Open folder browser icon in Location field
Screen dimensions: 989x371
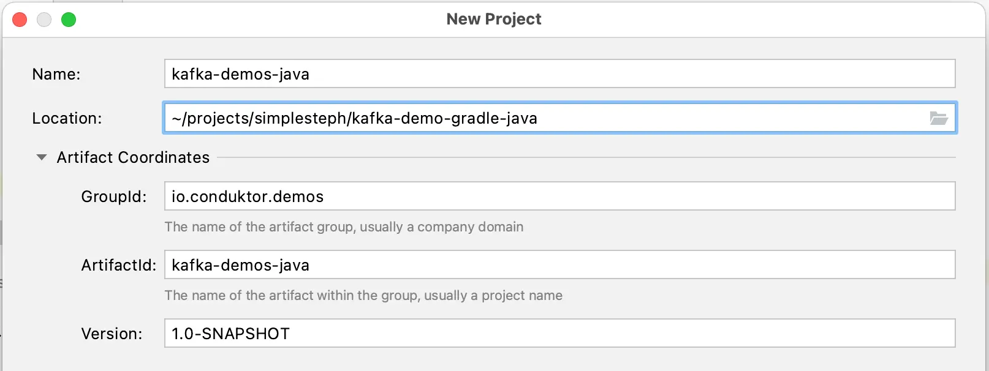(939, 118)
